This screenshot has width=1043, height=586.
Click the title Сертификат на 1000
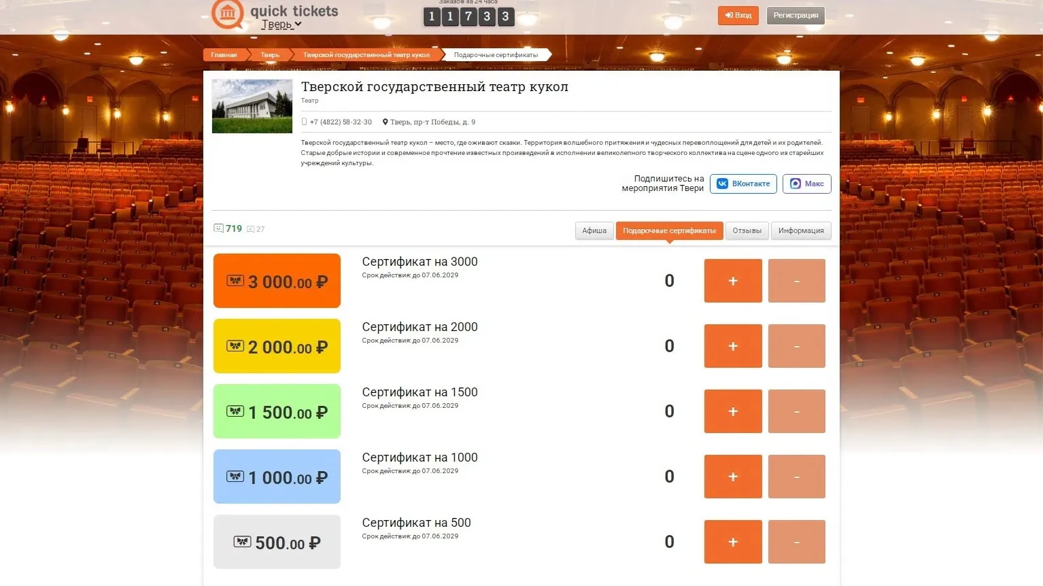coord(420,458)
